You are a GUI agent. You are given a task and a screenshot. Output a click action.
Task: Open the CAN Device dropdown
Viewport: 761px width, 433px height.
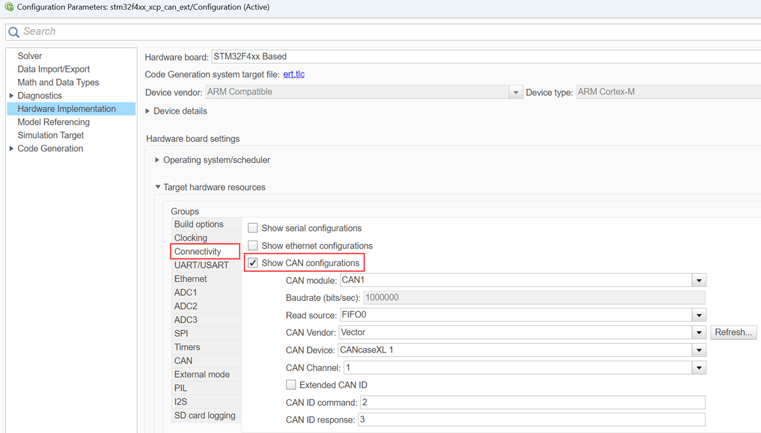699,350
